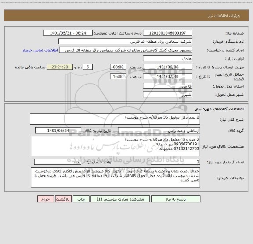
Task: Click section title اطلاعات کالاهای مورد نیاز
Action: (220, 109)
